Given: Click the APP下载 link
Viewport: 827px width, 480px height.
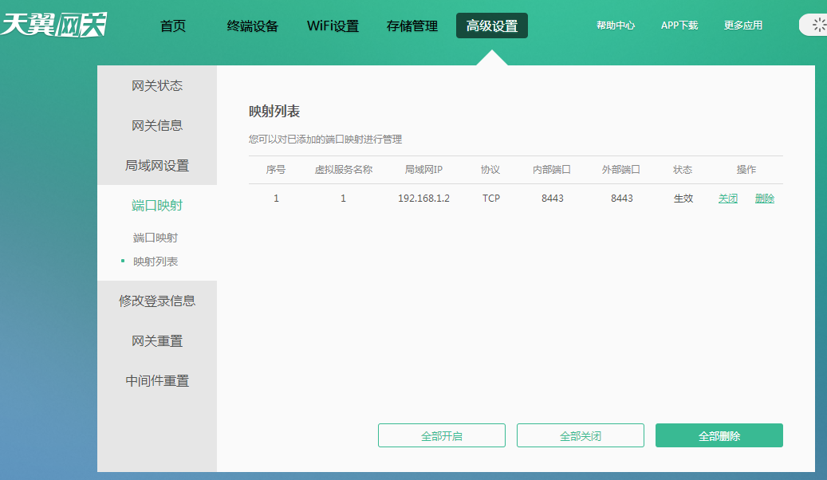Looking at the screenshot, I should (x=679, y=26).
